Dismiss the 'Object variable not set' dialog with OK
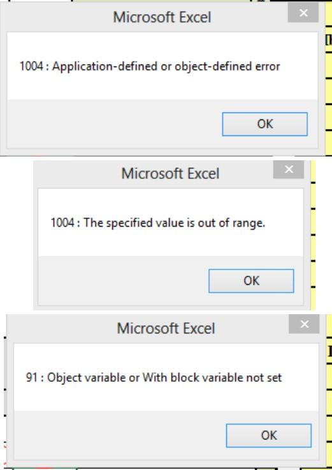Image resolution: width=332 pixels, height=470 pixels. 268,436
